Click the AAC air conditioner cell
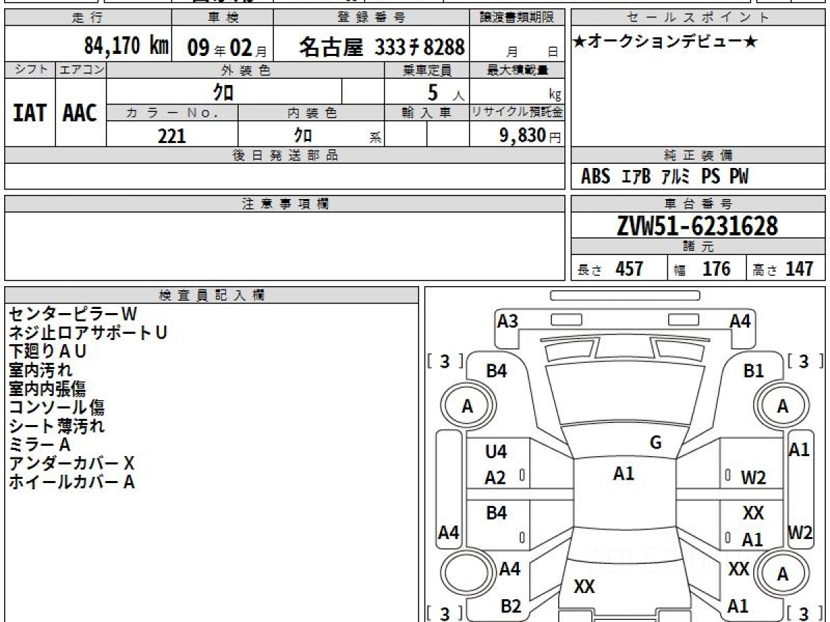830x622 pixels. pyautogui.click(x=80, y=113)
